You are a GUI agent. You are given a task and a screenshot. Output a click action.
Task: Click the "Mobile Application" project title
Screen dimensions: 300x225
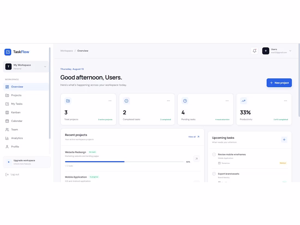pos(76,177)
